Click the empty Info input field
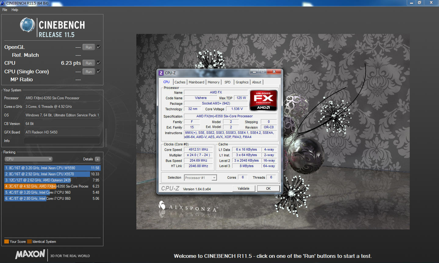 [x=62, y=141]
